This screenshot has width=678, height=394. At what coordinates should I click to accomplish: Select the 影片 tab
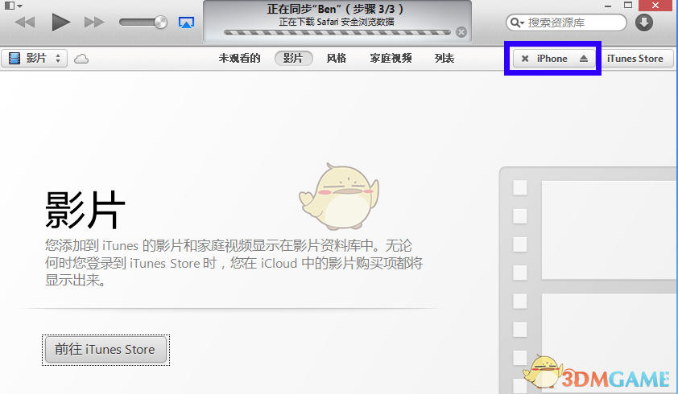(x=294, y=59)
